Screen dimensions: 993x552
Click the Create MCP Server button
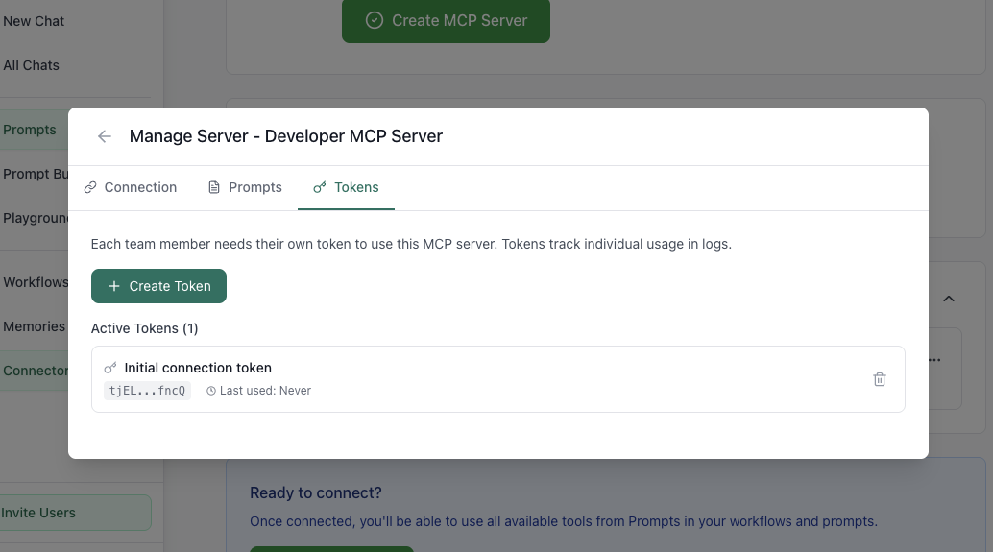(x=446, y=20)
